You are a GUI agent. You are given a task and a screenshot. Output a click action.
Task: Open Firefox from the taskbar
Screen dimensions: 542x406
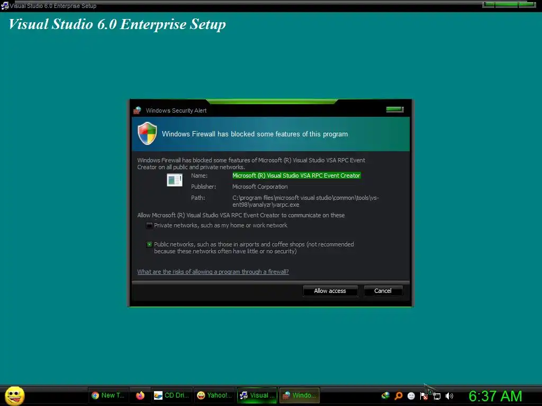pyautogui.click(x=140, y=395)
